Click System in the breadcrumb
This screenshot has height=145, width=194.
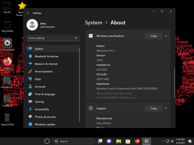click(94, 22)
